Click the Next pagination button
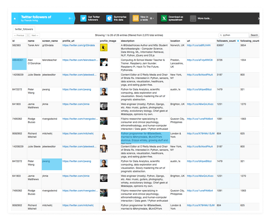Image resolution: width=268 pixels, height=221 pixels. pos(35,35)
